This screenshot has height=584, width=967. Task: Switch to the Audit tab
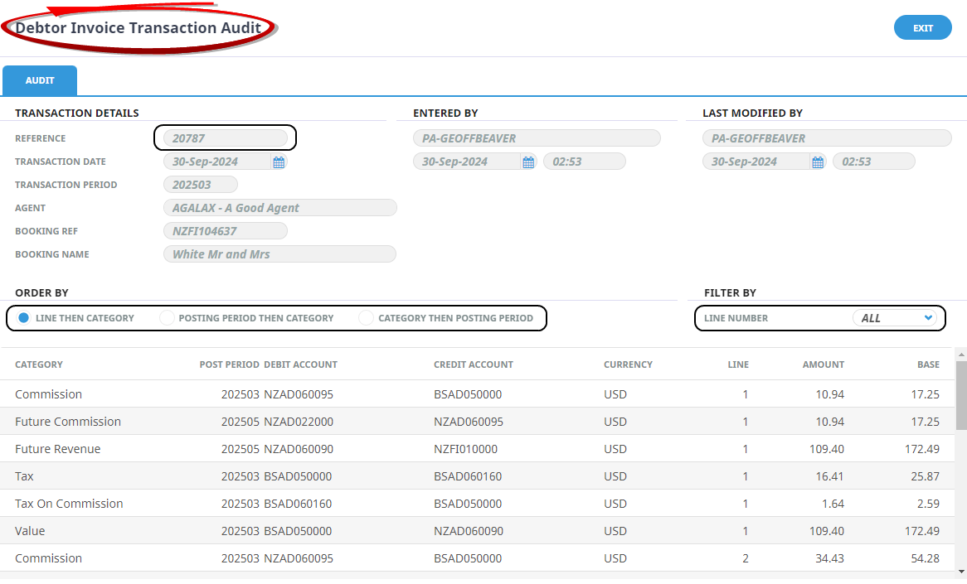[40, 81]
